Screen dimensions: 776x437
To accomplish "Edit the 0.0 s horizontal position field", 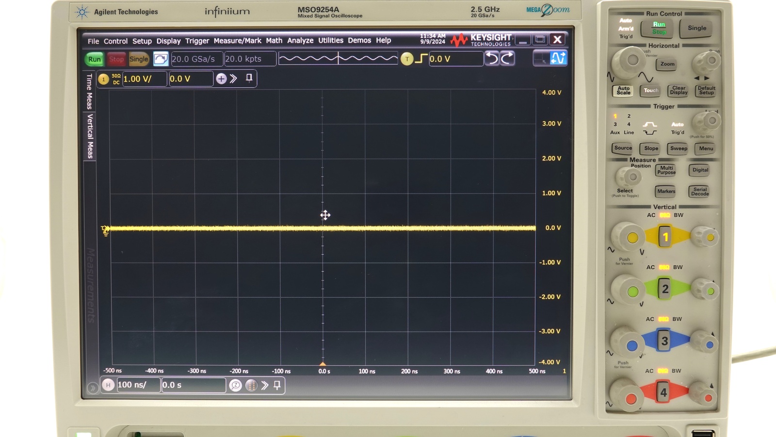I will click(193, 385).
